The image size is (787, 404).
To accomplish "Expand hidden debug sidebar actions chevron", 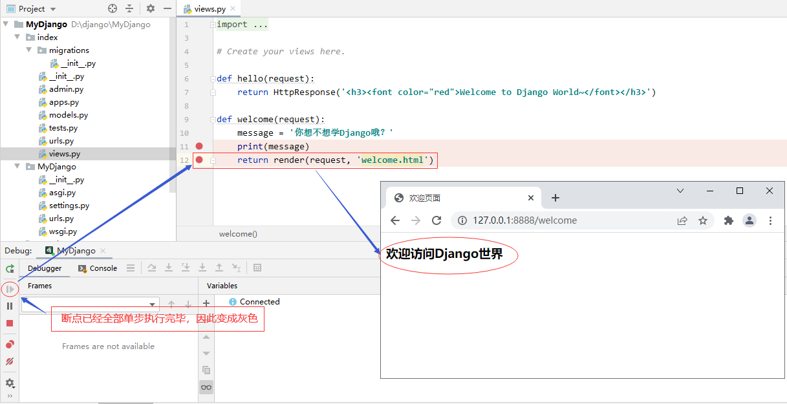I will pos(10,396).
